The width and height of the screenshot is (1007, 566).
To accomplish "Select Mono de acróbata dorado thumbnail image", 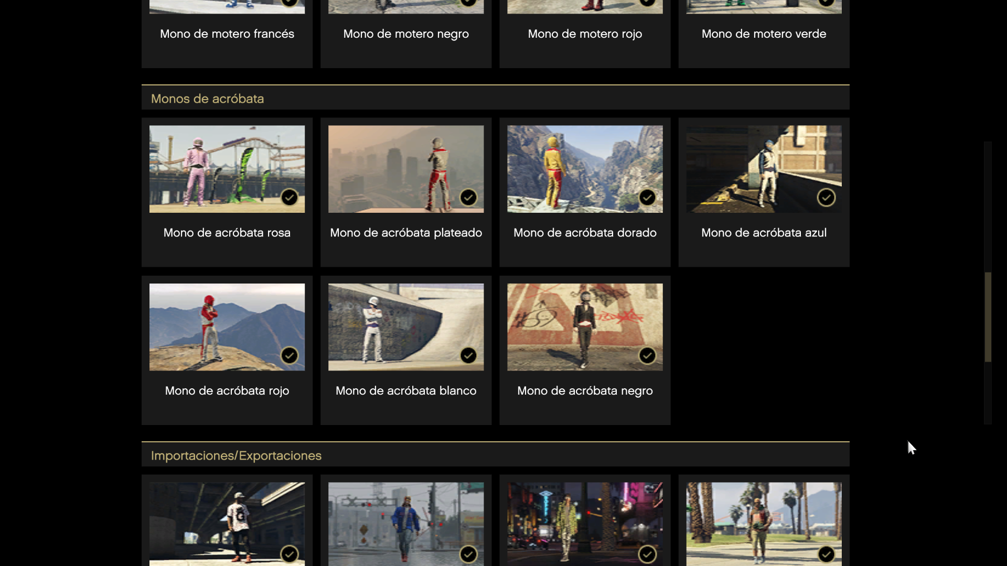I will click(x=585, y=169).
